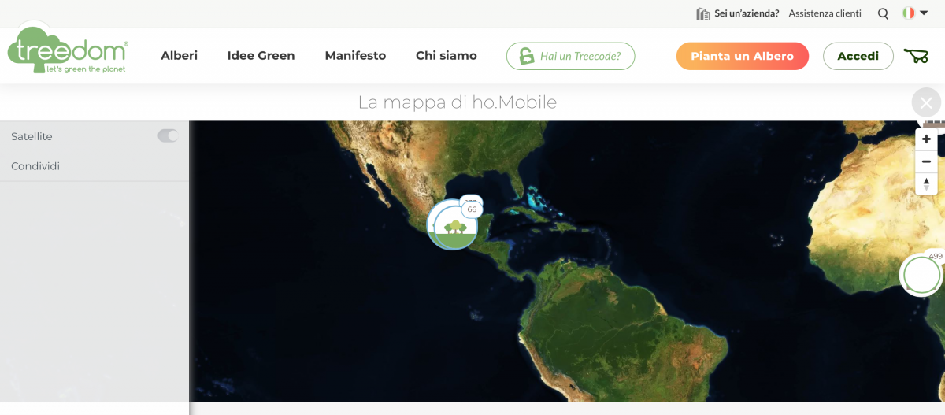Open the language flag dropdown
Viewport: 945px width, 415px height.
click(915, 13)
